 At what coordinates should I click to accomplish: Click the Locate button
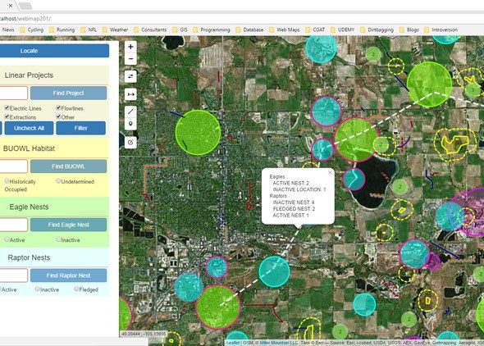click(54, 51)
